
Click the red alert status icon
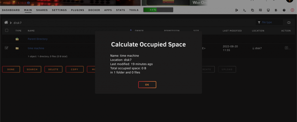293,10
